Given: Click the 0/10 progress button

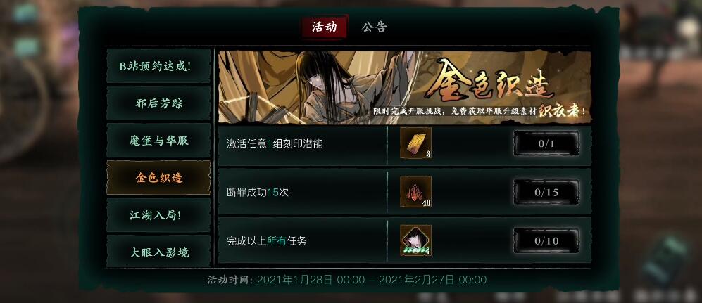Looking at the screenshot, I should click(546, 241).
